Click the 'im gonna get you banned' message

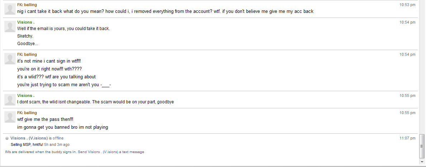click(62, 127)
